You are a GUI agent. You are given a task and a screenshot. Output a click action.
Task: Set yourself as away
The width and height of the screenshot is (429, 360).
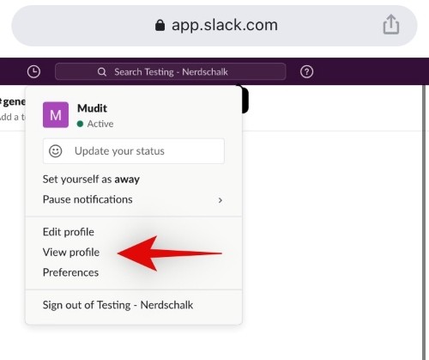[91, 180]
